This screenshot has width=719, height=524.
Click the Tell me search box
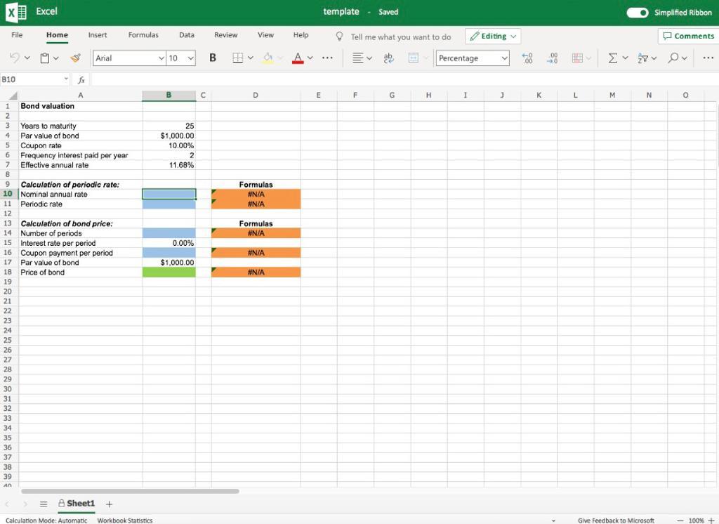(401, 37)
